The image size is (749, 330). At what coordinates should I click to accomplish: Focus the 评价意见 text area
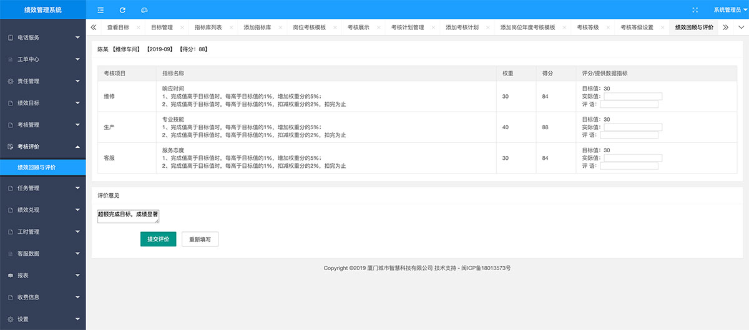129,216
